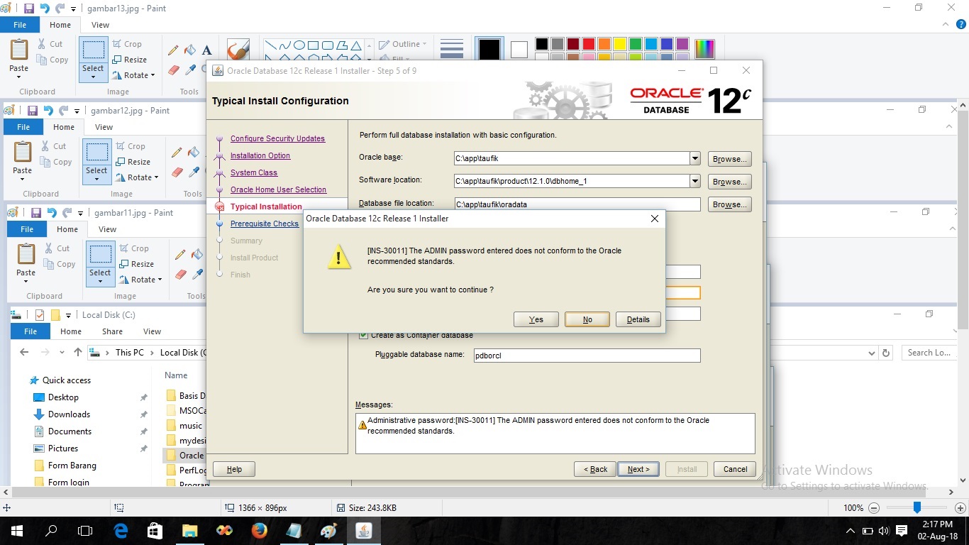Select the Eraser tool in gambar13 Paint
This screenshot has width=969, height=545.
pyautogui.click(x=173, y=70)
